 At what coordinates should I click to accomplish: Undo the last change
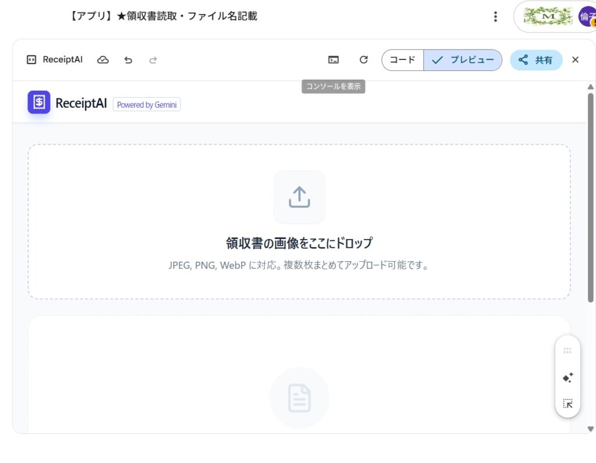(128, 59)
